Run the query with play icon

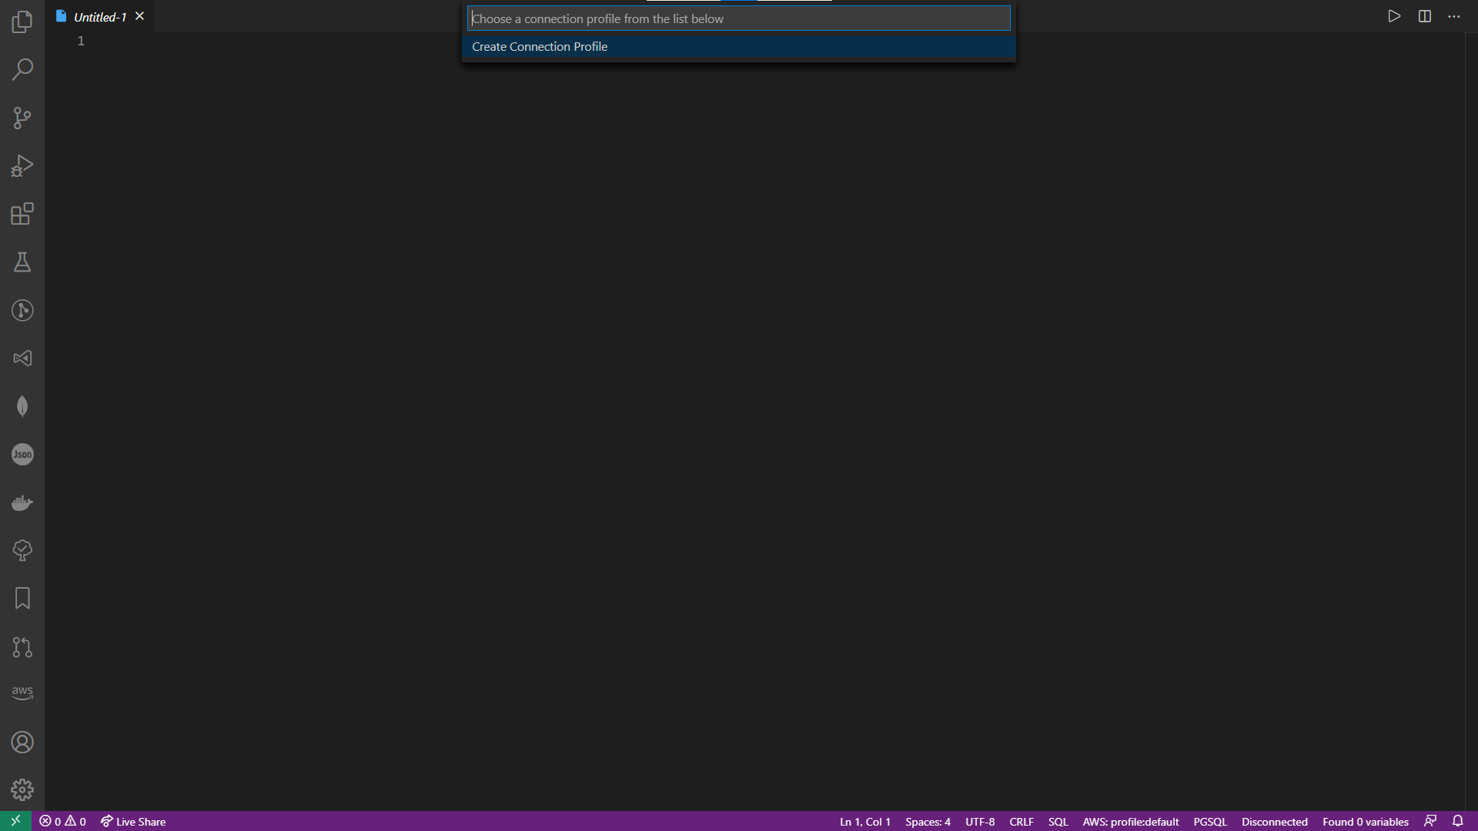[1394, 16]
